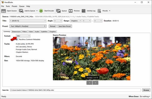Open the File menu

pos(3,6)
